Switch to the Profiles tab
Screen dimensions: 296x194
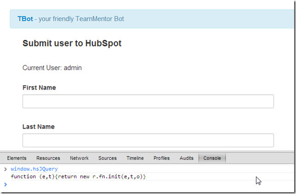tap(162, 158)
